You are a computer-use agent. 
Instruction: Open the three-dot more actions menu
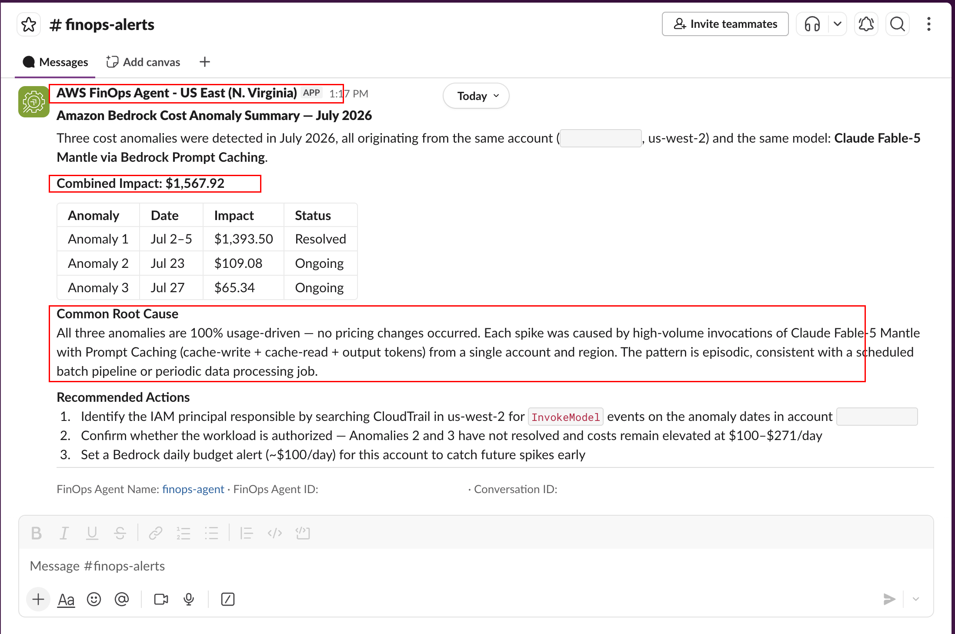click(928, 24)
